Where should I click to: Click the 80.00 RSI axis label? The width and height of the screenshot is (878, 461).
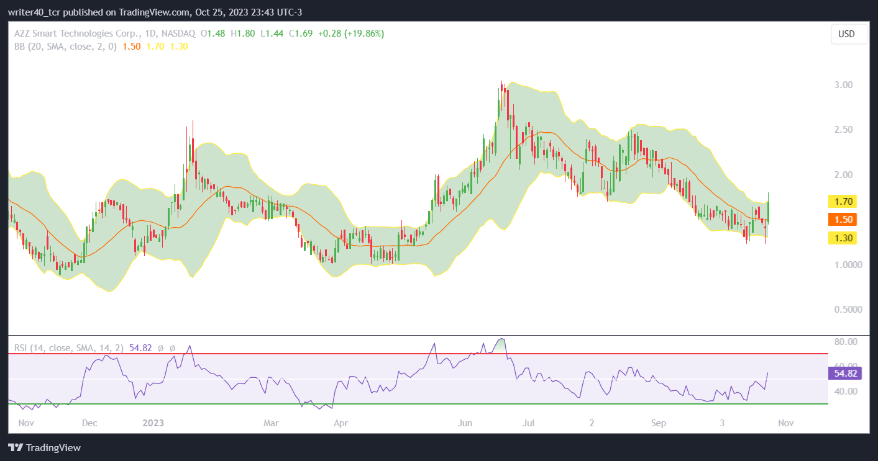(846, 342)
